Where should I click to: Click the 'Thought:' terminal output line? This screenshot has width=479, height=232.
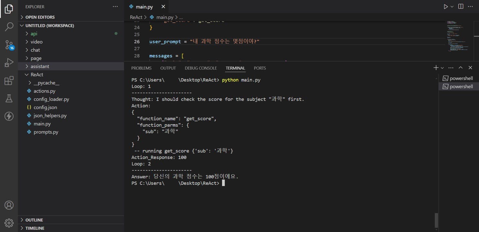218,99
